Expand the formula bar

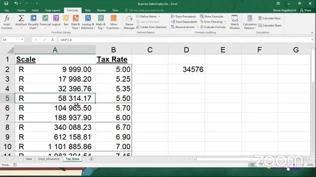coord(312,40)
